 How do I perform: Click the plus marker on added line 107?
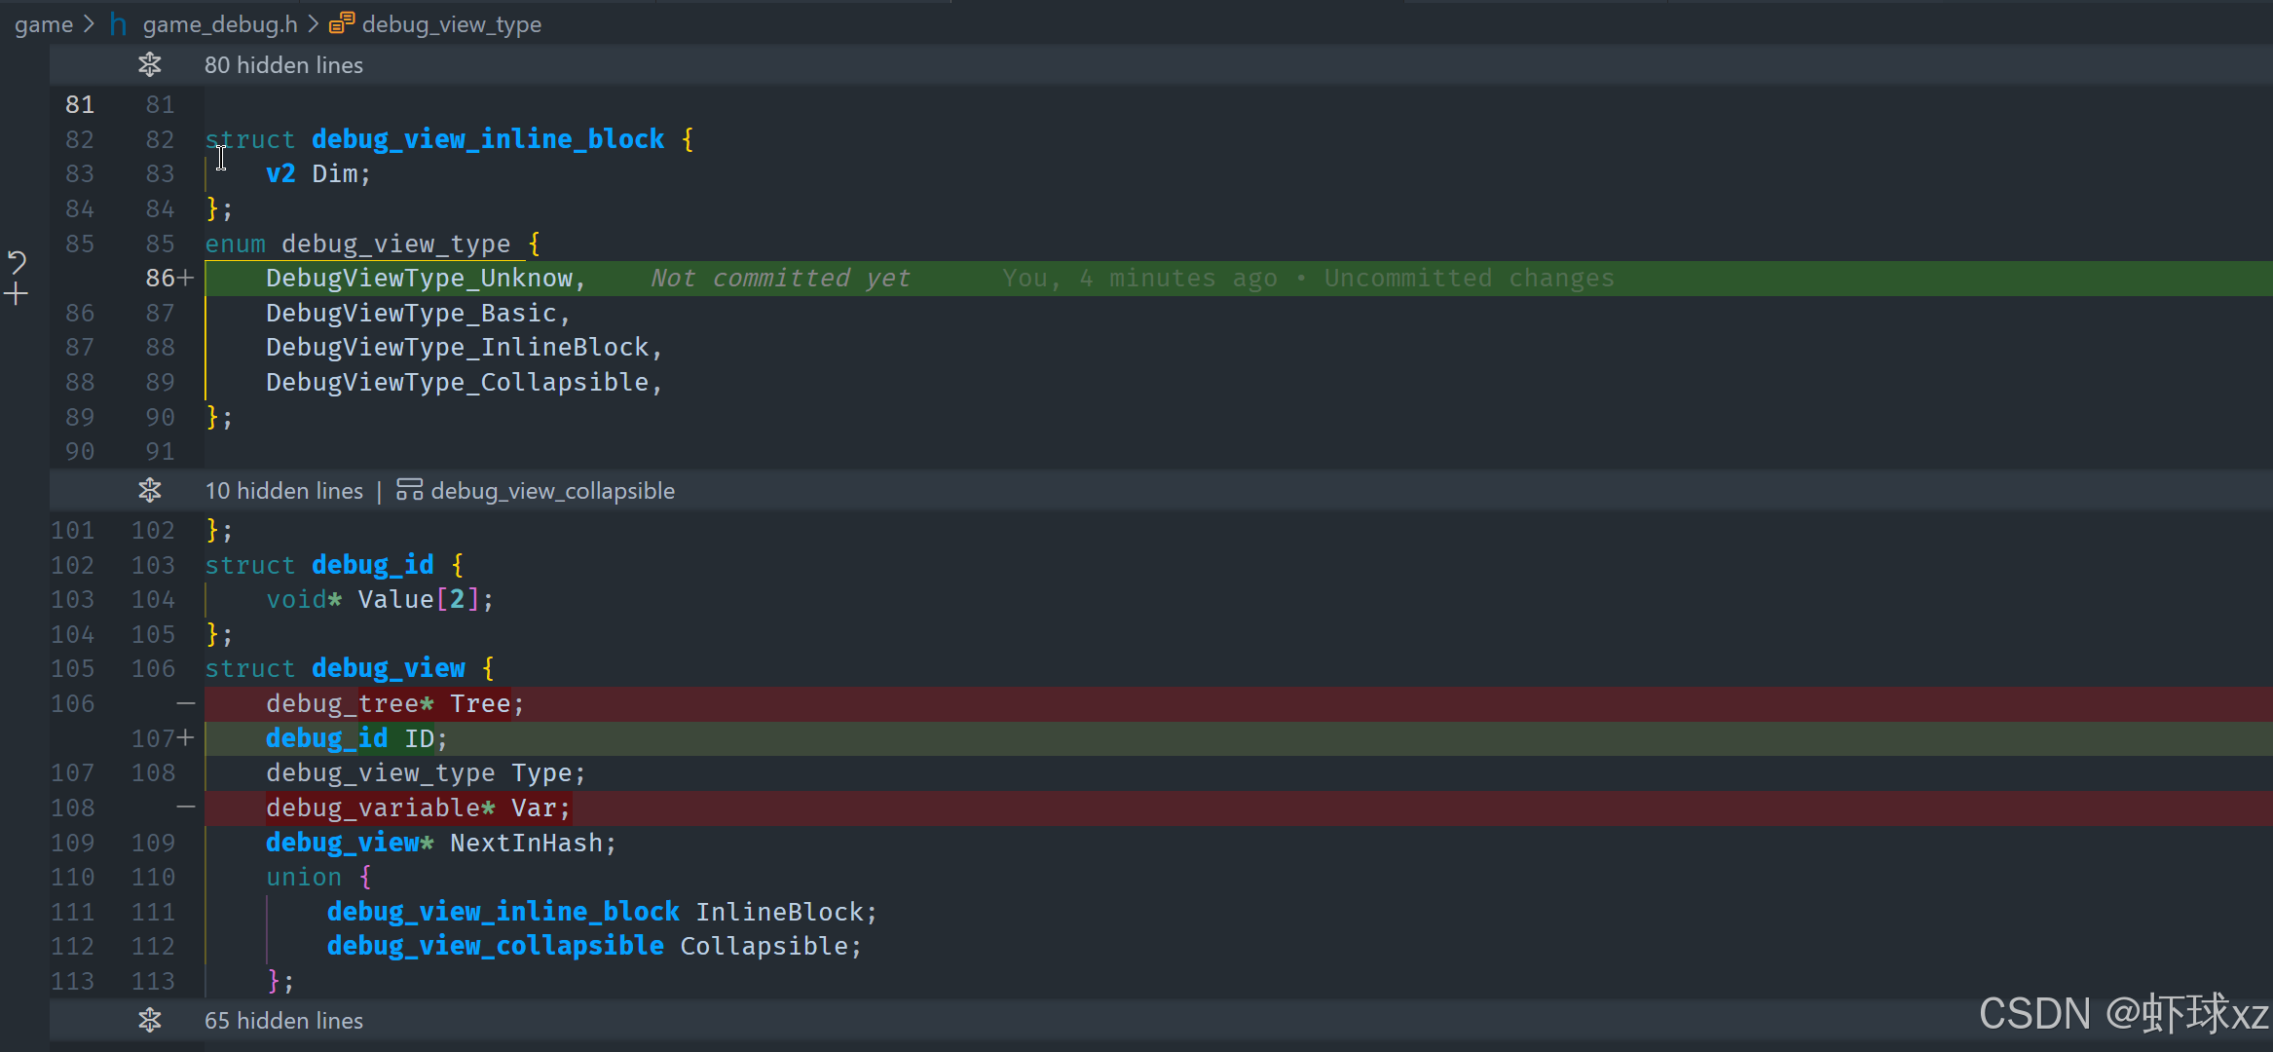pos(186,738)
